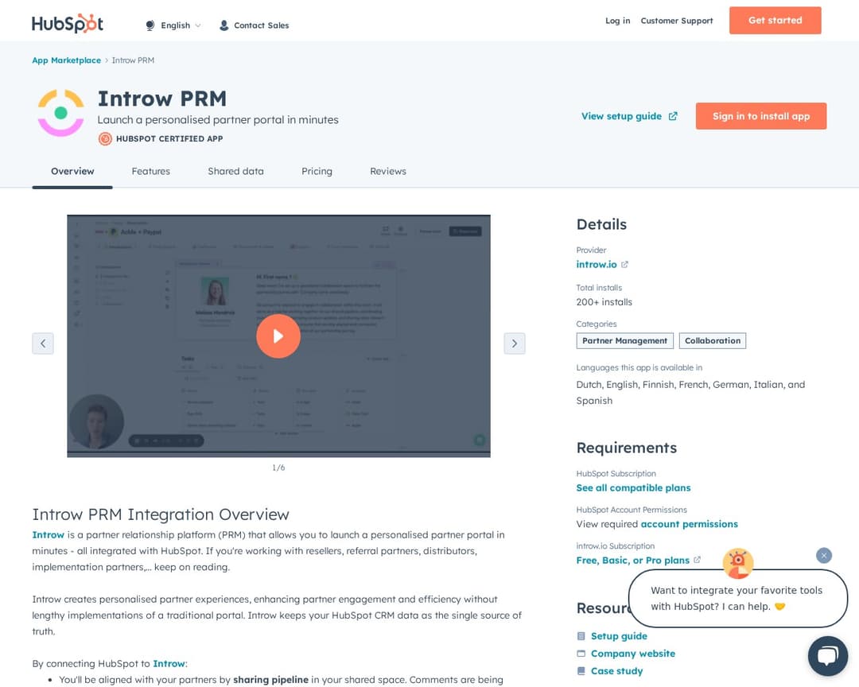Screen dimensions: 859x687
Task: Click Sign in to install app
Action: [761, 116]
